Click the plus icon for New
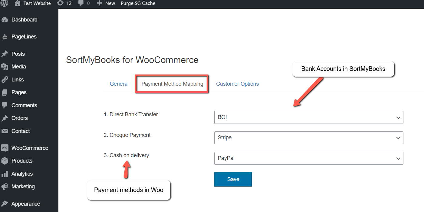The image size is (424, 212). 99,3
